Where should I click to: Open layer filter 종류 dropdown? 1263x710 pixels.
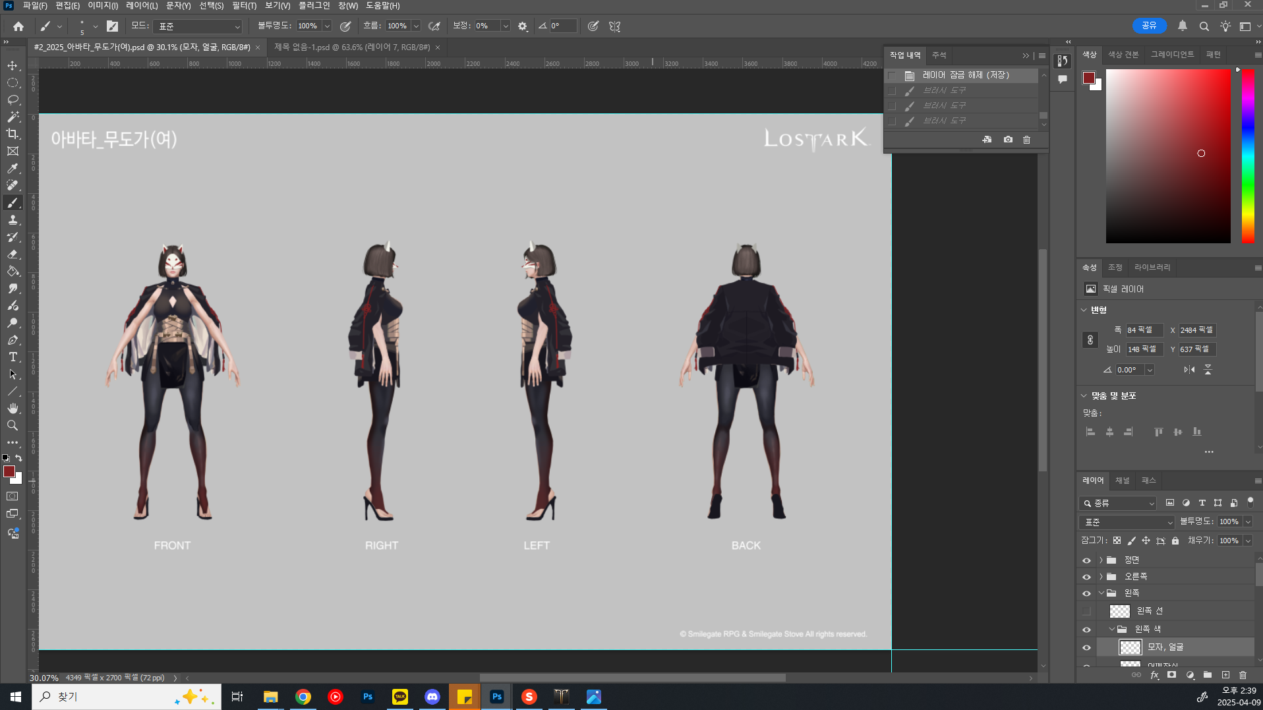1118,503
